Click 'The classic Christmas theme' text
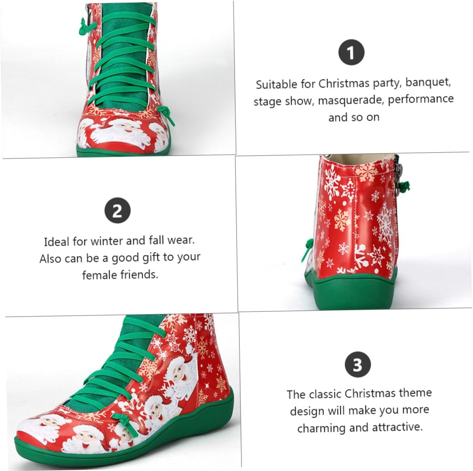 (x=359, y=393)
